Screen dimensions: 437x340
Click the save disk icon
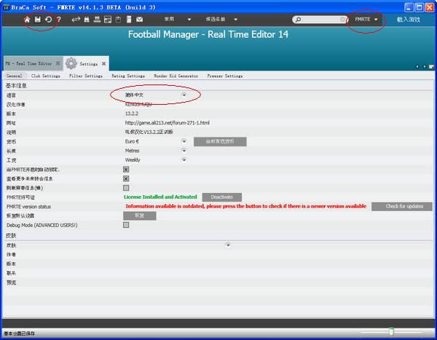pyautogui.click(x=38, y=19)
